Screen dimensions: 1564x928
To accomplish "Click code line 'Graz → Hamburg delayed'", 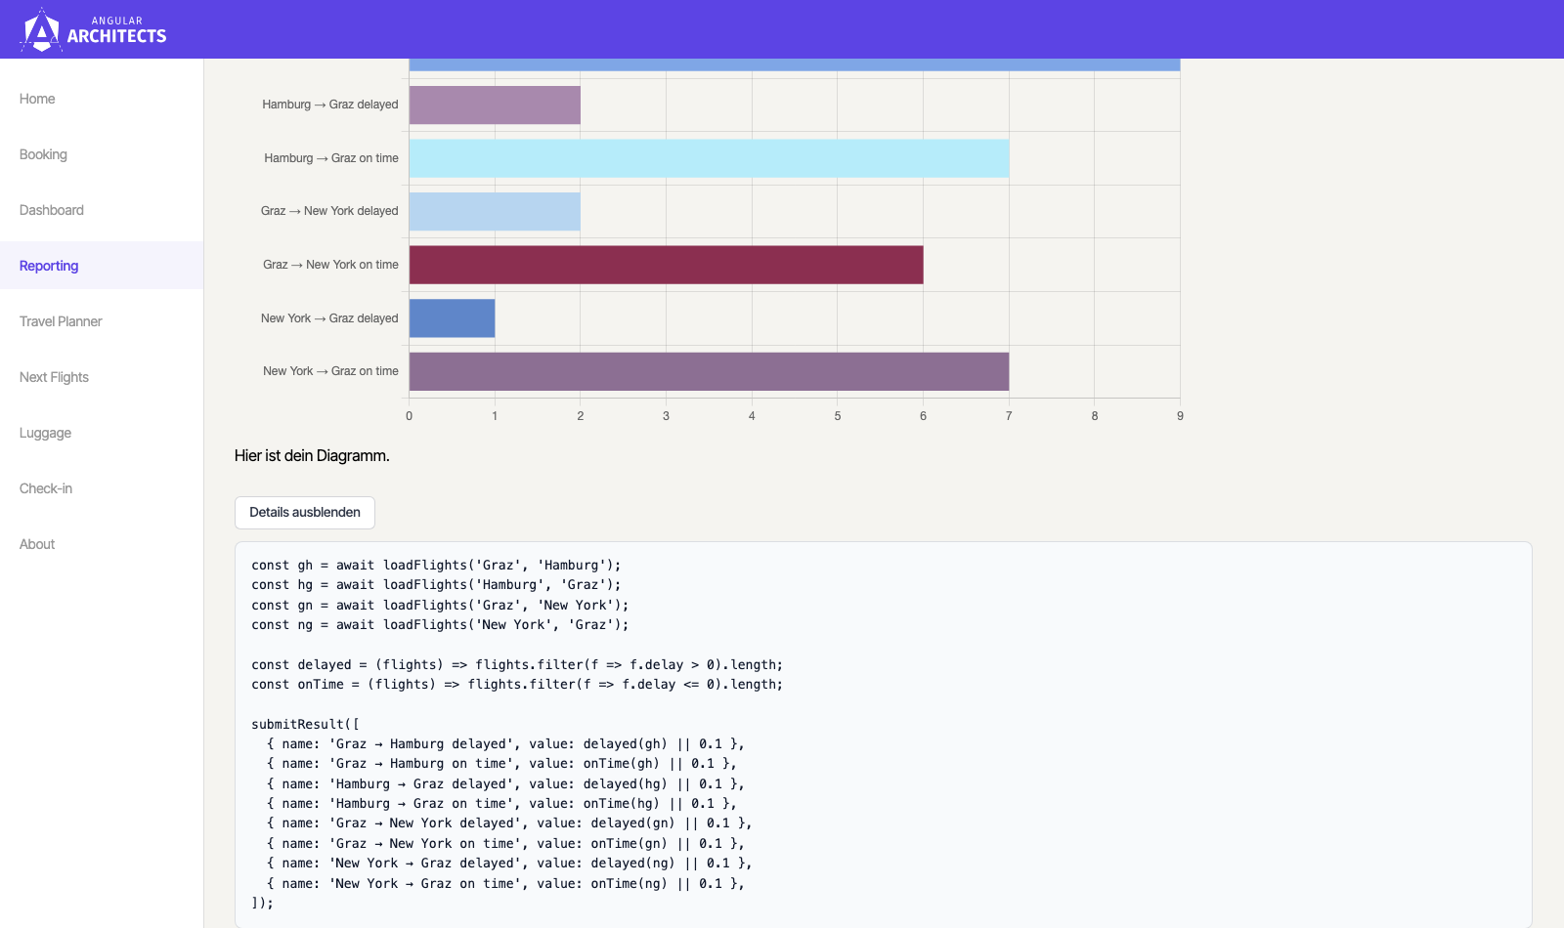I will (505, 744).
